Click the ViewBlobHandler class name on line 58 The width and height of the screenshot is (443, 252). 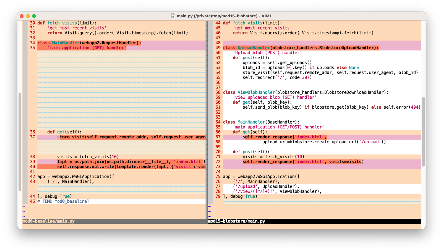256,92
